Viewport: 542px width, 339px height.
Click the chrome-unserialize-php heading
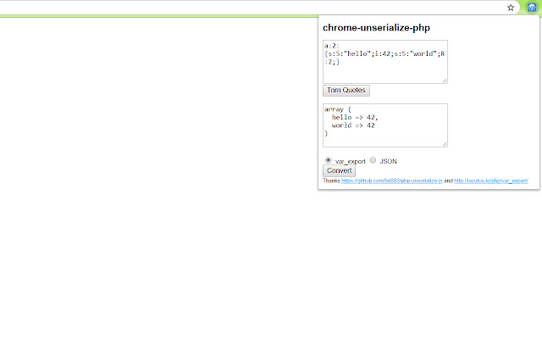[376, 28]
